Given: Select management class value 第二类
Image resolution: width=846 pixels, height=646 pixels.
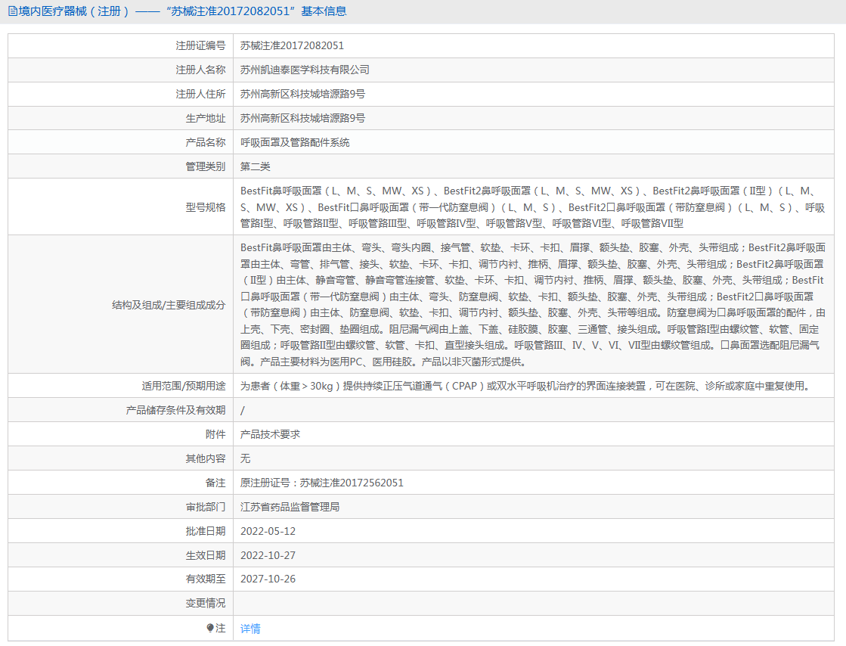Looking at the screenshot, I should click(x=256, y=166).
